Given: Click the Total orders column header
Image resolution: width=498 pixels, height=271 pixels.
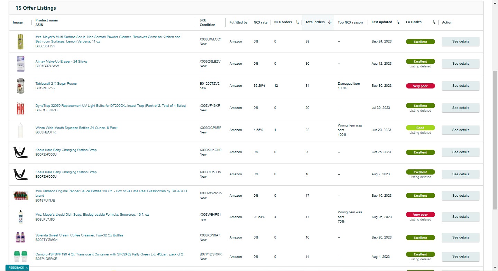Looking at the screenshot, I should (315, 22).
